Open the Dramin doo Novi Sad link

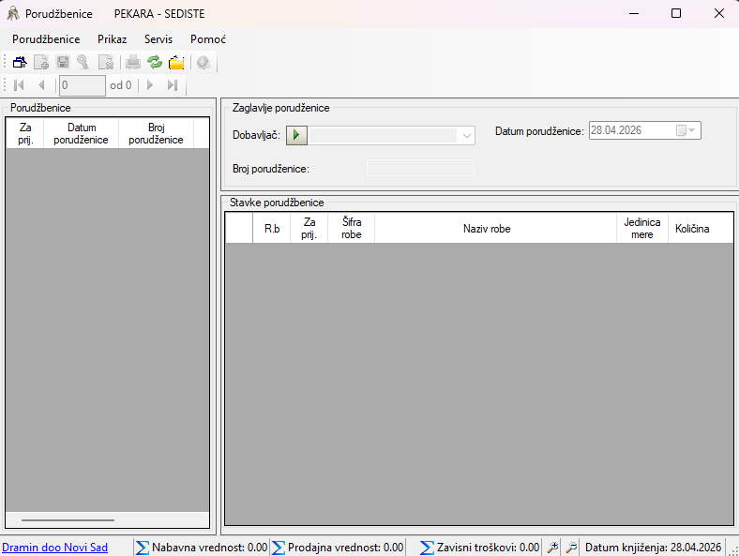(x=55, y=548)
